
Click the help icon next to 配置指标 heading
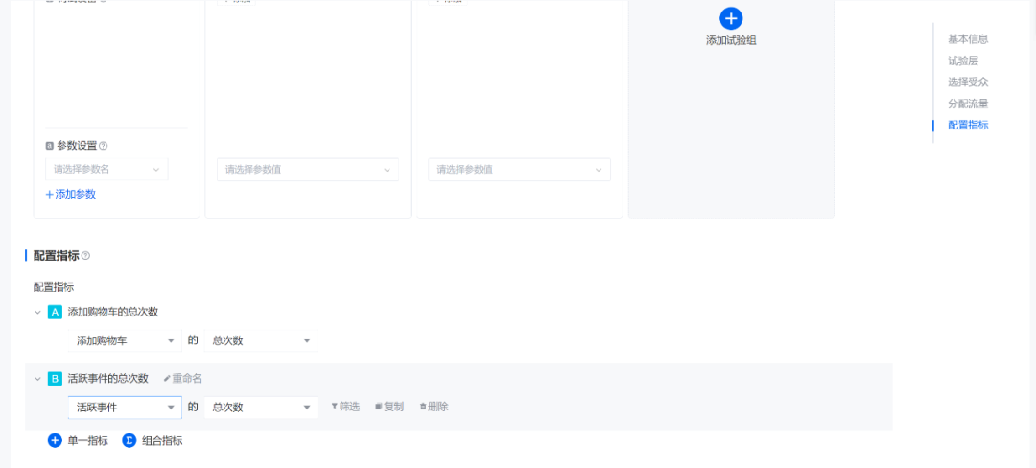85,255
